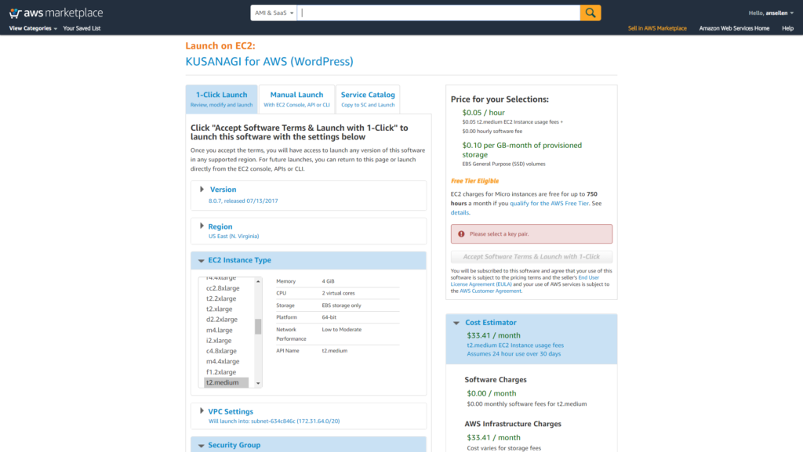Click the AWS Marketplace logo
Viewport: 803px width, 452px height.
click(x=56, y=13)
